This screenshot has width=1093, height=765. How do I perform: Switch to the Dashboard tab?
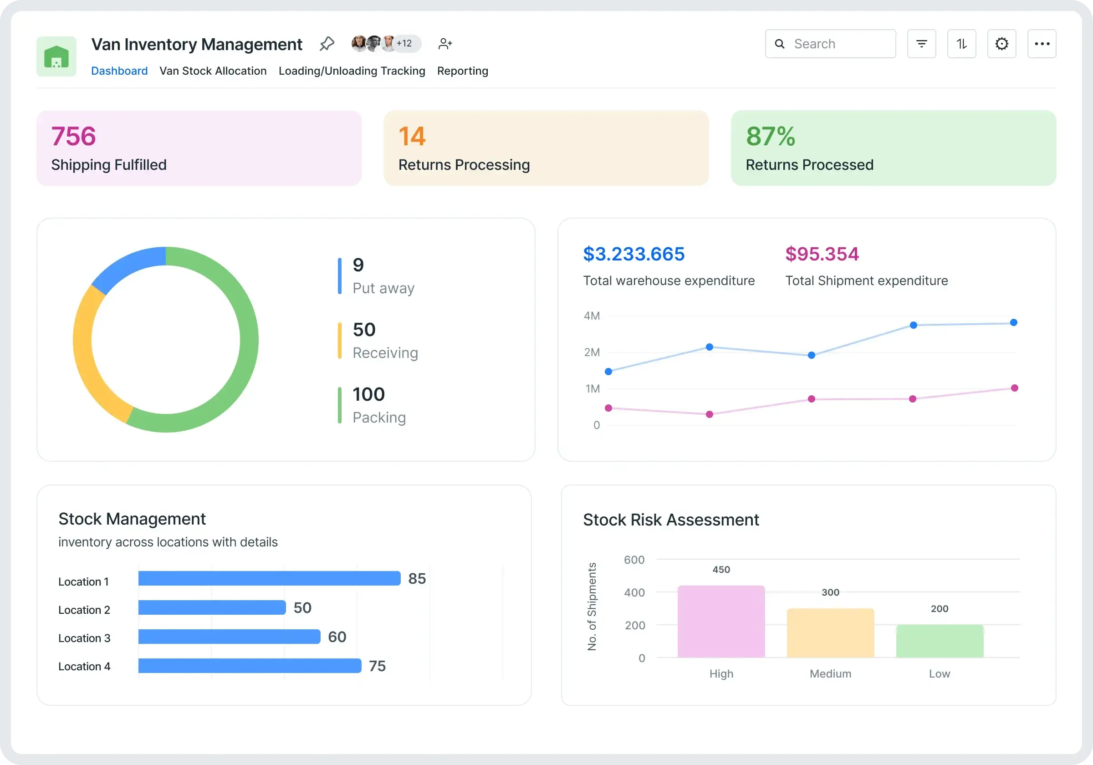119,71
